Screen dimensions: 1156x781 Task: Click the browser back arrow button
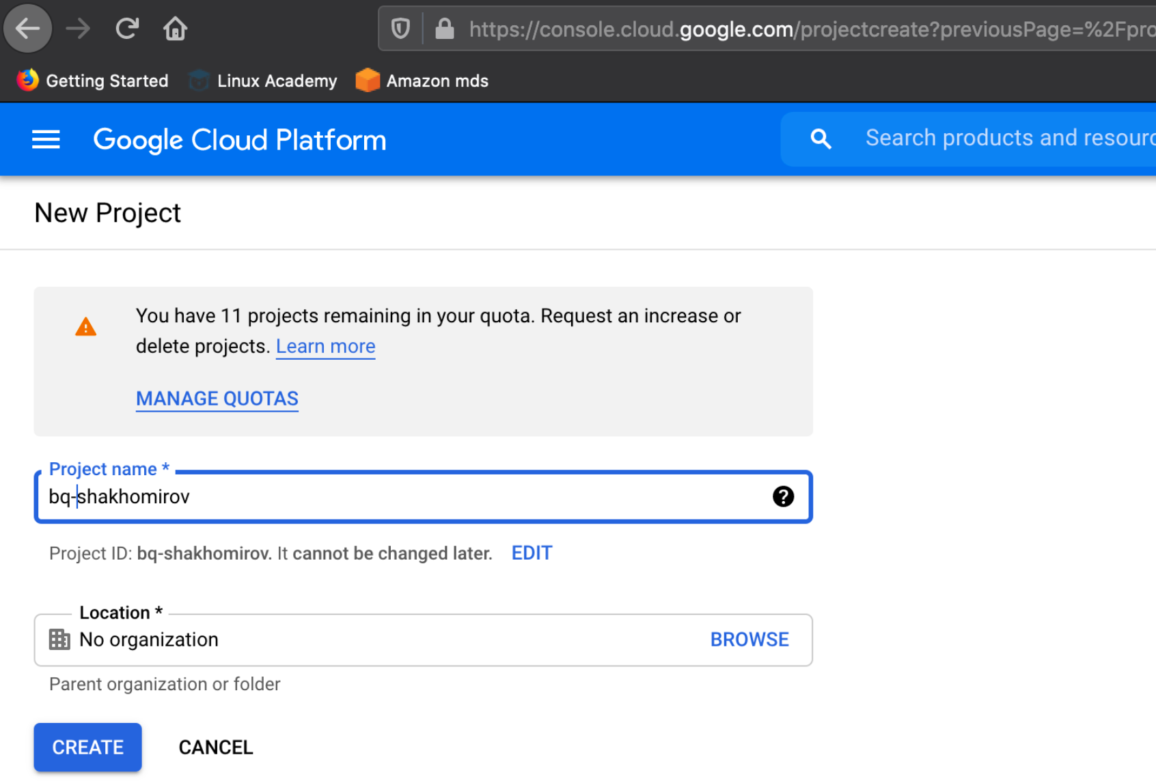coord(28,29)
